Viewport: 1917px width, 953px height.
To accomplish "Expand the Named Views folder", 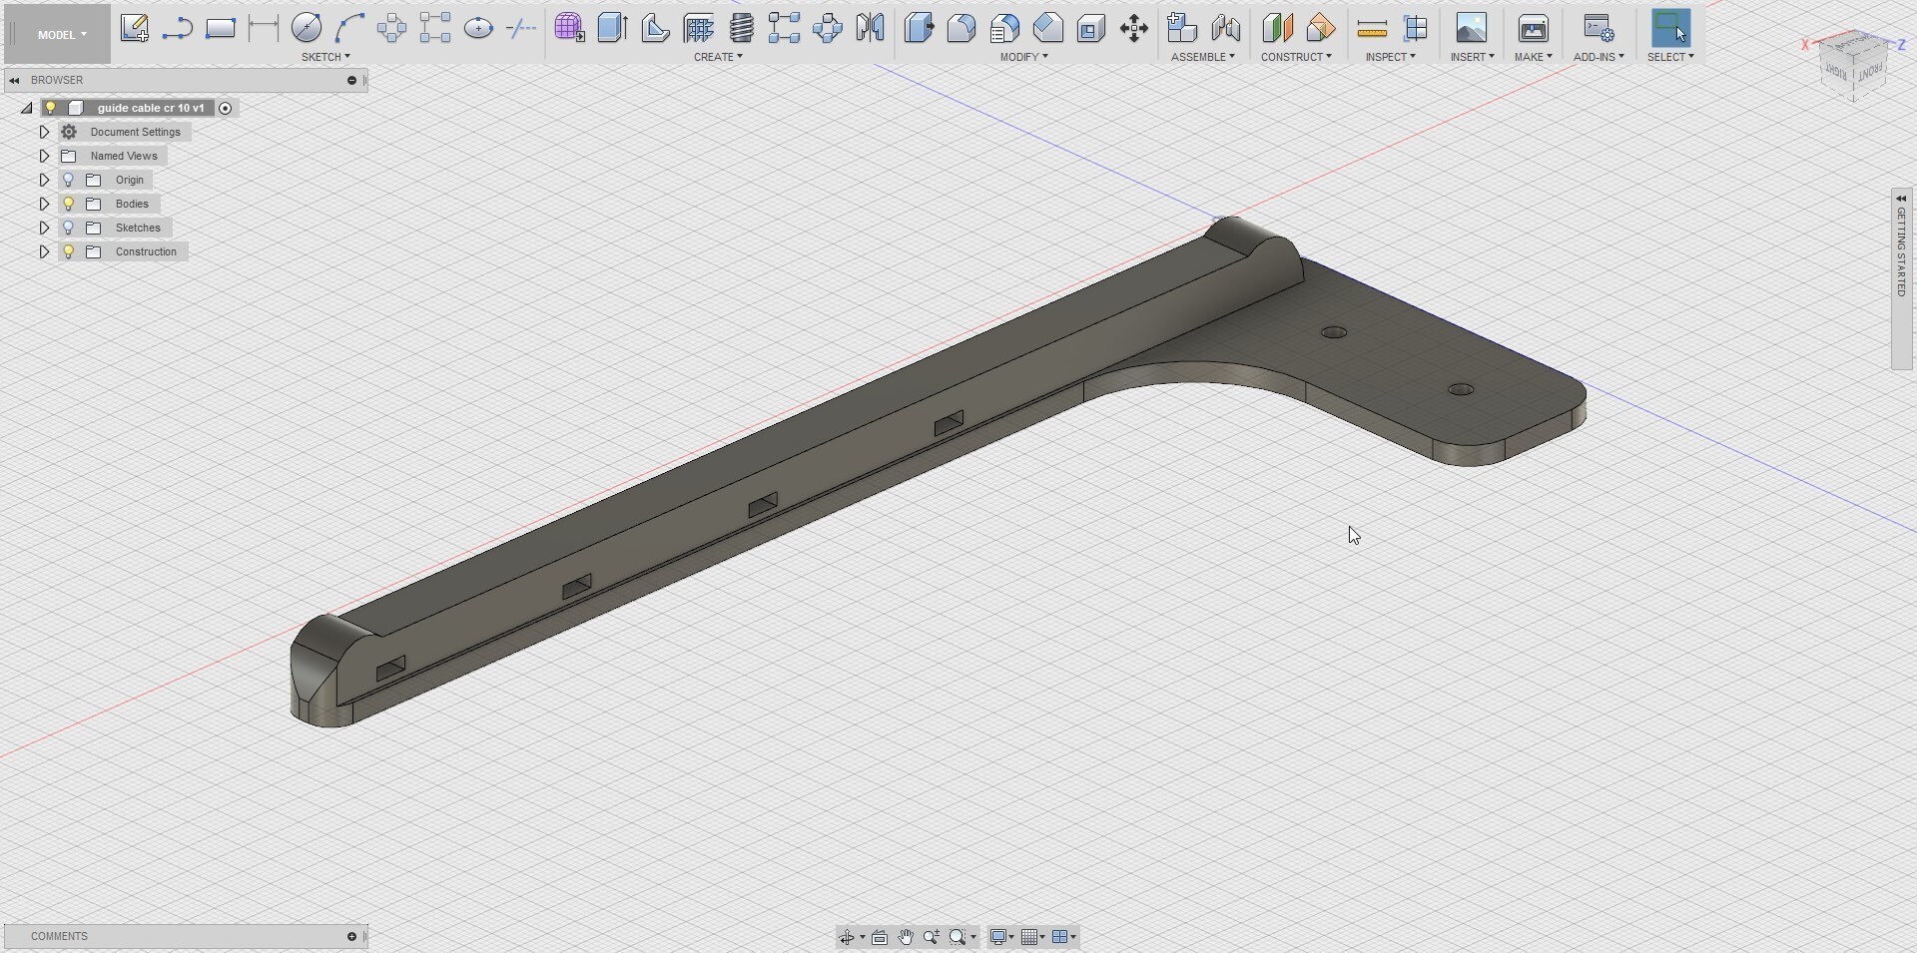I will pyautogui.click(x=44, y=156).
